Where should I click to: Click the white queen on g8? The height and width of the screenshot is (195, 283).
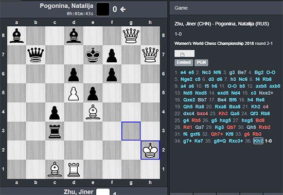[131, 36]
